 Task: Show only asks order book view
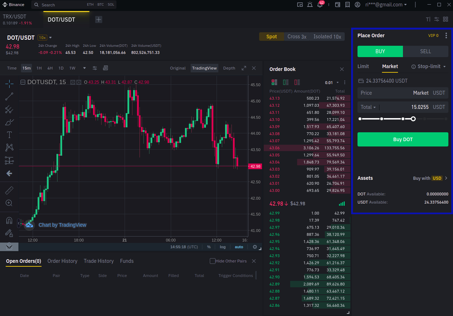297,82
